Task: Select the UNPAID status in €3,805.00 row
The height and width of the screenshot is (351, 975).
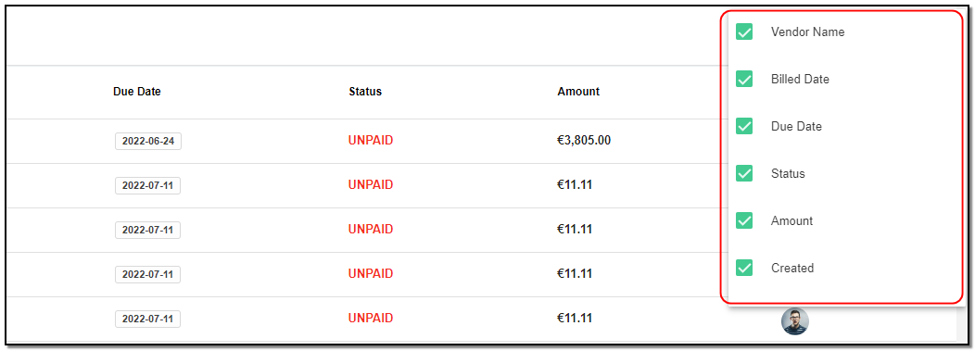Action: point(371,141)
